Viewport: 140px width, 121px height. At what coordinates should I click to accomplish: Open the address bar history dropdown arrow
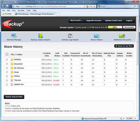[84, 6]
